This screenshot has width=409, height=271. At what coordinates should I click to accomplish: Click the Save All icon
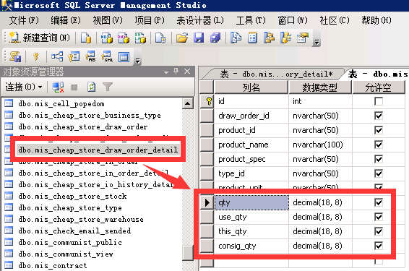click(x=215, y=38)
